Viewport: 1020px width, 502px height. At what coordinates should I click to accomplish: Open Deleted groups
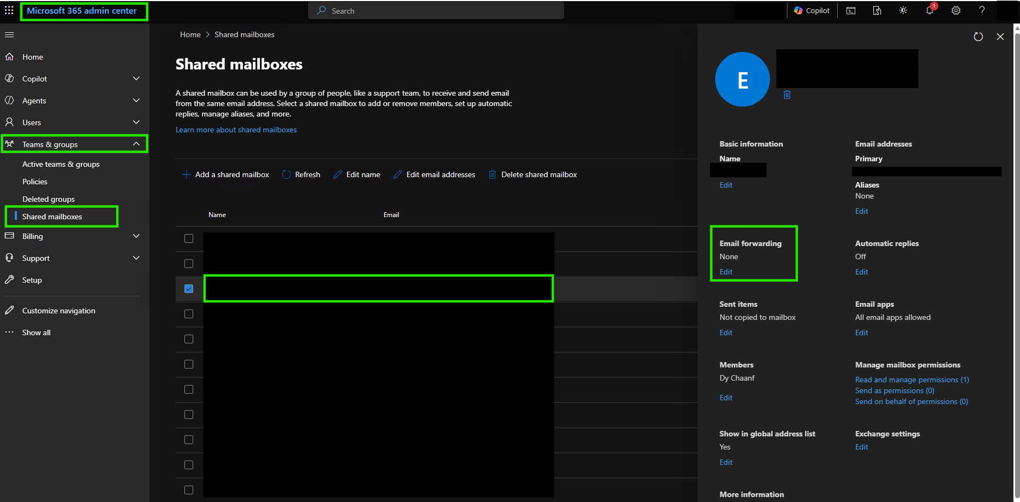coord(49,199)
